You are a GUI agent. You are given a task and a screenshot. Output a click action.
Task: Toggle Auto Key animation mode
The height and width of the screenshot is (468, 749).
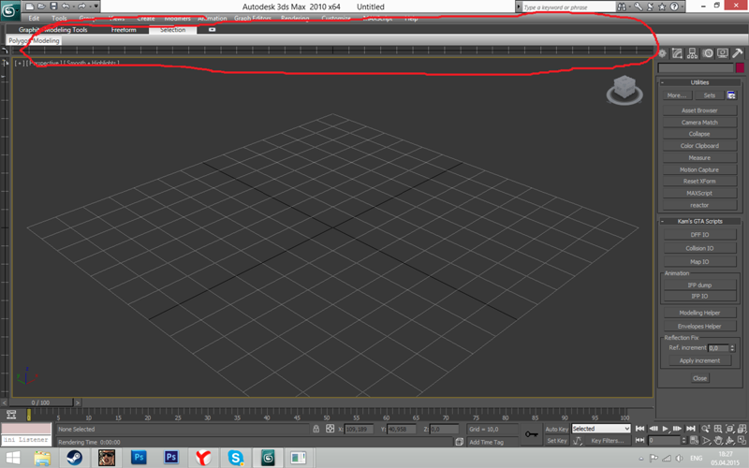[556, 429]
